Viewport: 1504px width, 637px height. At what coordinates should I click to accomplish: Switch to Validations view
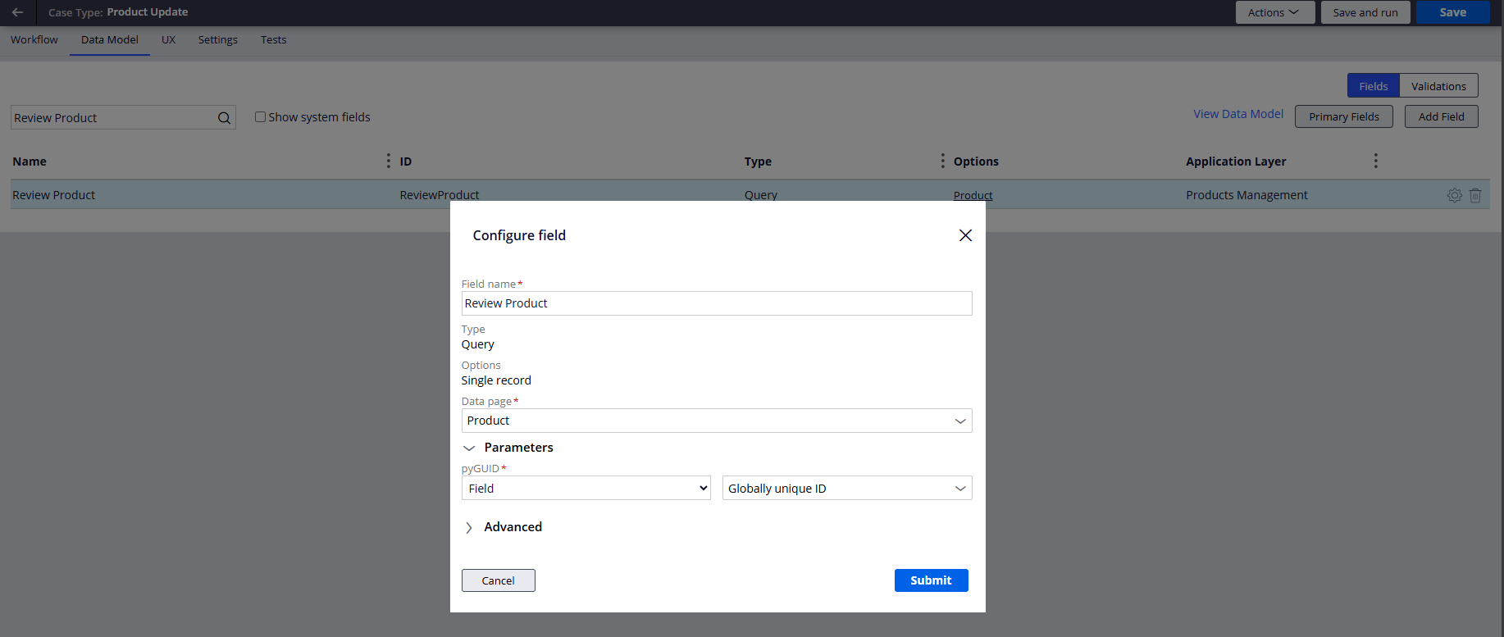(1439, 86)
